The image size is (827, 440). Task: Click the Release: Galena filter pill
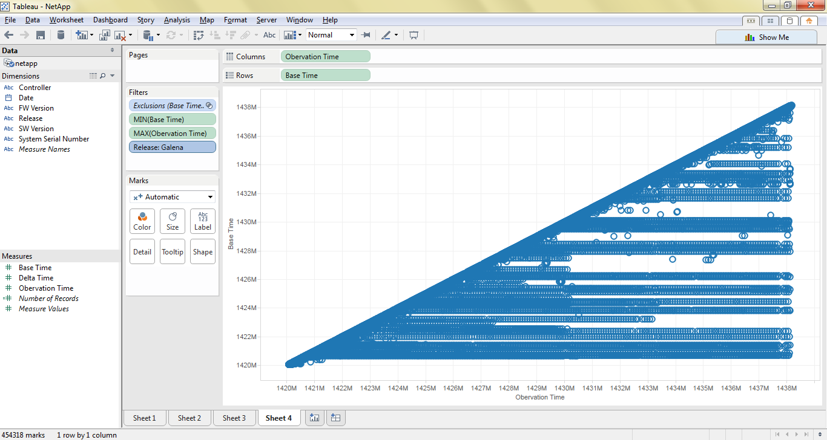click(x=173, y=147)
